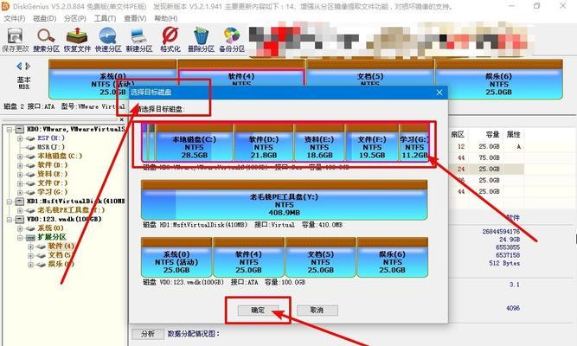Collapse the VD0:123.vmdk node
Image resolution: width=577 pixels, height=346 pixels.
pos(10,220)
